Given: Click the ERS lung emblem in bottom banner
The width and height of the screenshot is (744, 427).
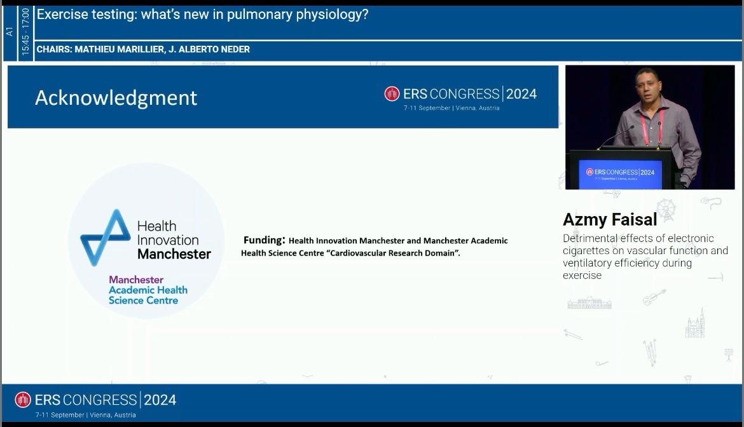Looking at the screenshot, I should pos(23,400).
